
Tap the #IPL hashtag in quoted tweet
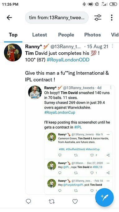78,127
